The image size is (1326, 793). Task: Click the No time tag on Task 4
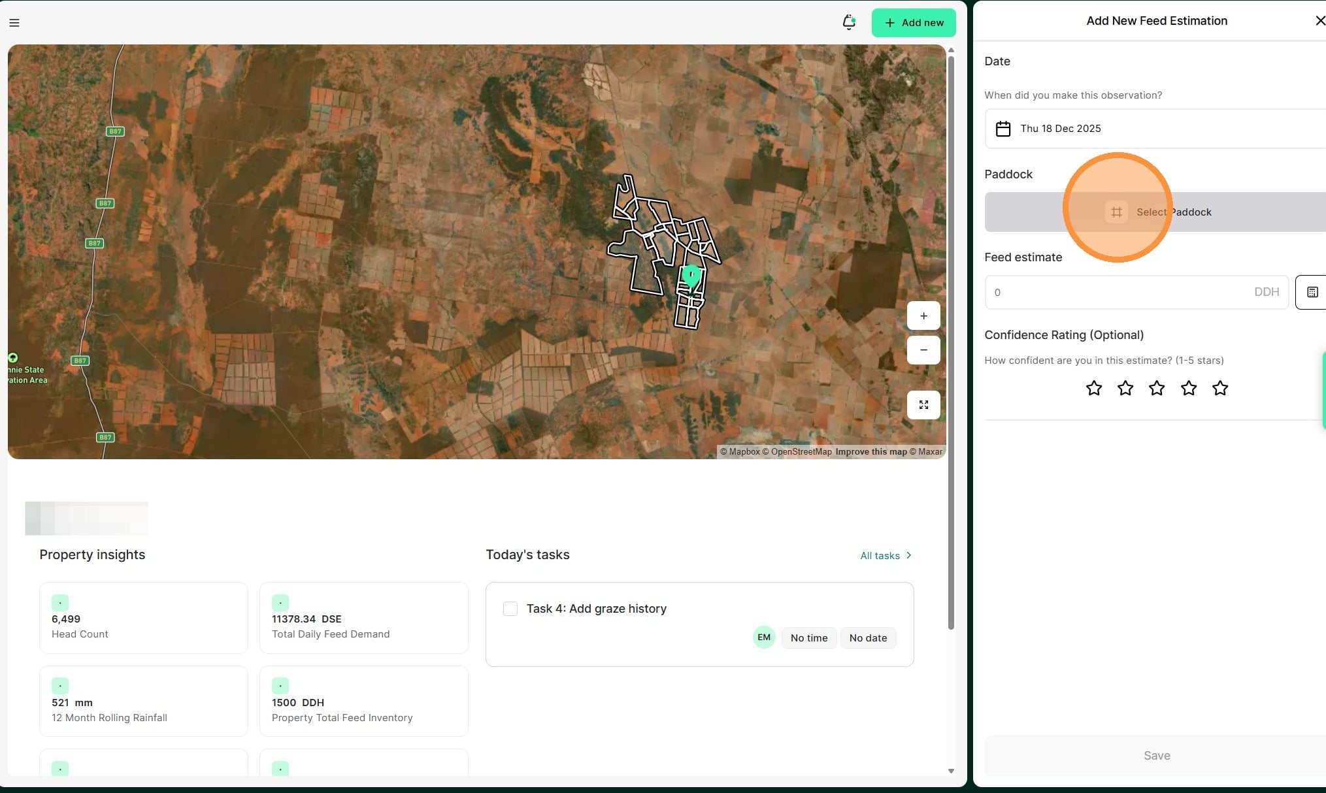(808, 638)
